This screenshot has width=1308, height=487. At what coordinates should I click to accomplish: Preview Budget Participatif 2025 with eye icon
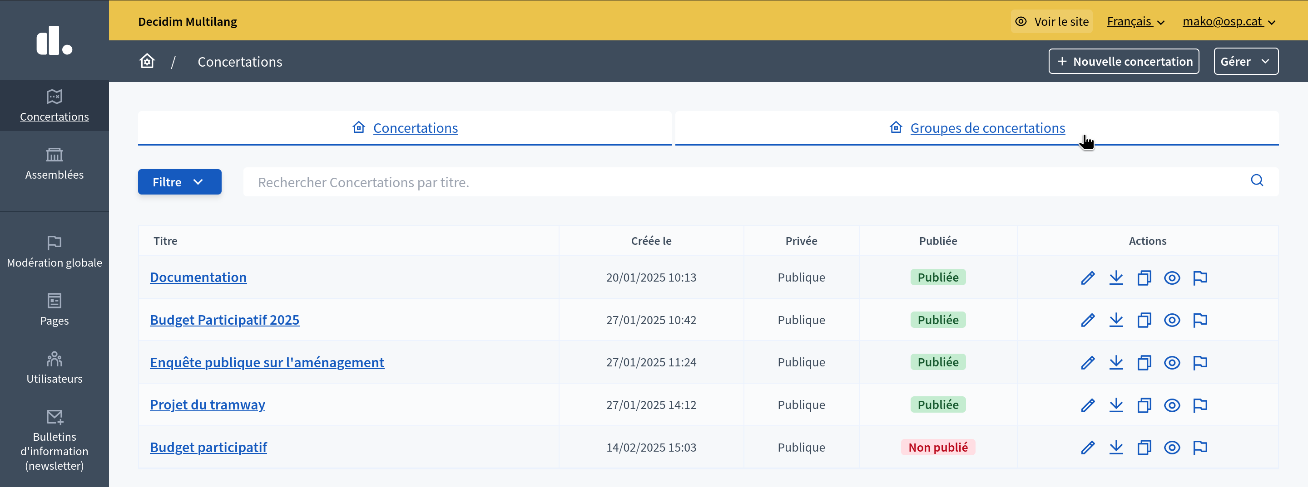pyautogui.click(x=1172, y=320)
